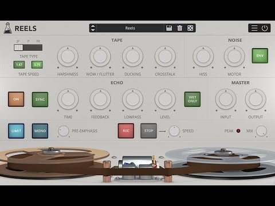This screenshot has height=206, width=275.
Task: Click the REELS title text
Action: (26, 29)
